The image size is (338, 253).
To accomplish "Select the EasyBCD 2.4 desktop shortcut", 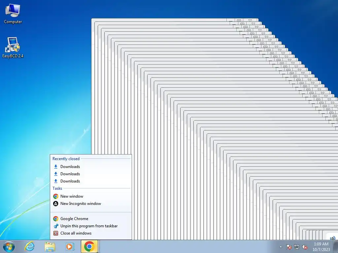I will (x=13, y=48).
